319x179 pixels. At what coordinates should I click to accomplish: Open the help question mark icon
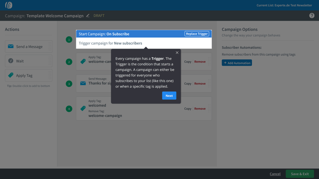tap(311, 16)
